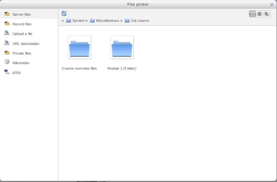Image resolution: width=277 pixels, height=182 pixels.
Task: Click the arrow before Cat course breadcrumb
Action: click(122, 21)
